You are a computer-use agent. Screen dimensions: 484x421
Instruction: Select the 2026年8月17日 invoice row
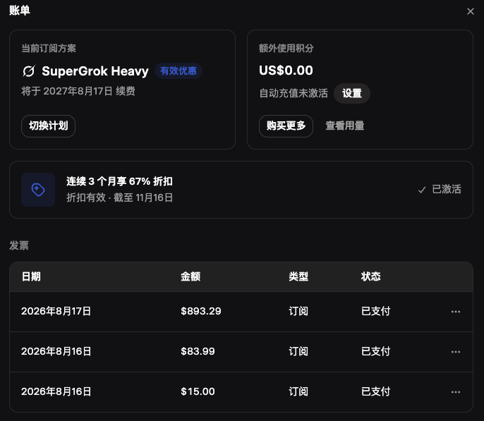pos(241,312)
